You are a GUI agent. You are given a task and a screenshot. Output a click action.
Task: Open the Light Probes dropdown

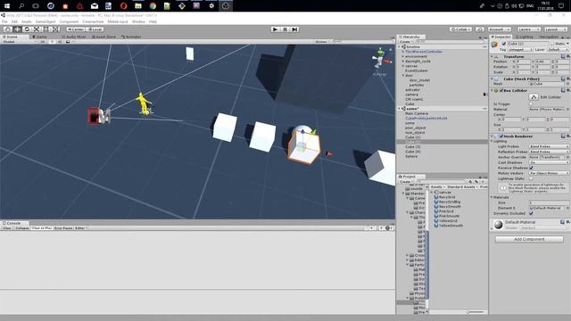click(549, 146)
